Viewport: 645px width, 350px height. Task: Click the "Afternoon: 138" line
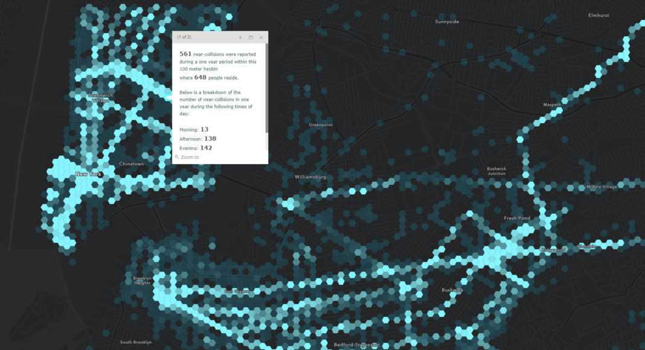coord(198,139)
